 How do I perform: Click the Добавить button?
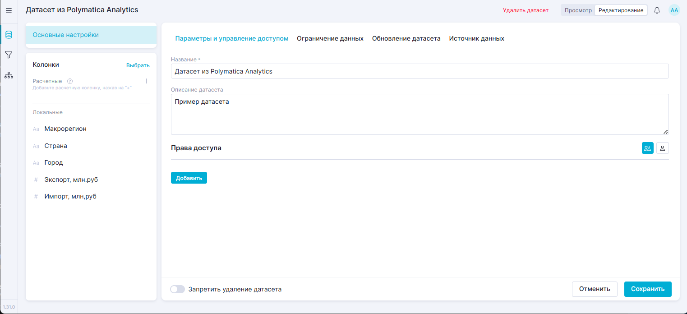click(x=189, y=178)
